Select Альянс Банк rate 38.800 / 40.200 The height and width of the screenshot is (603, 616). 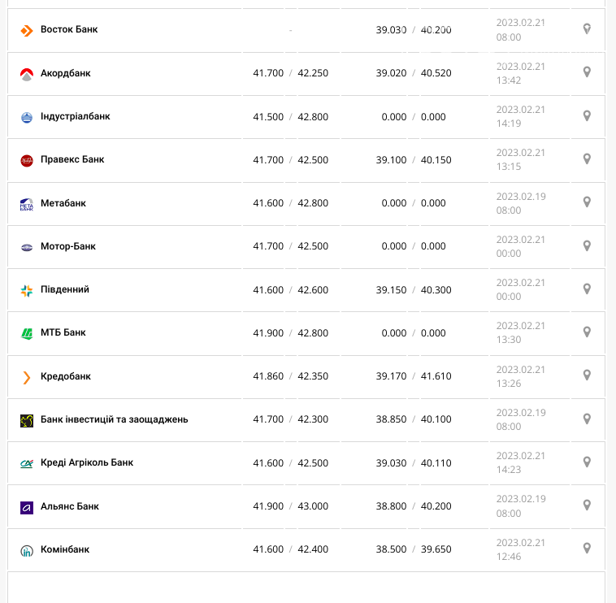coord(414,506)
